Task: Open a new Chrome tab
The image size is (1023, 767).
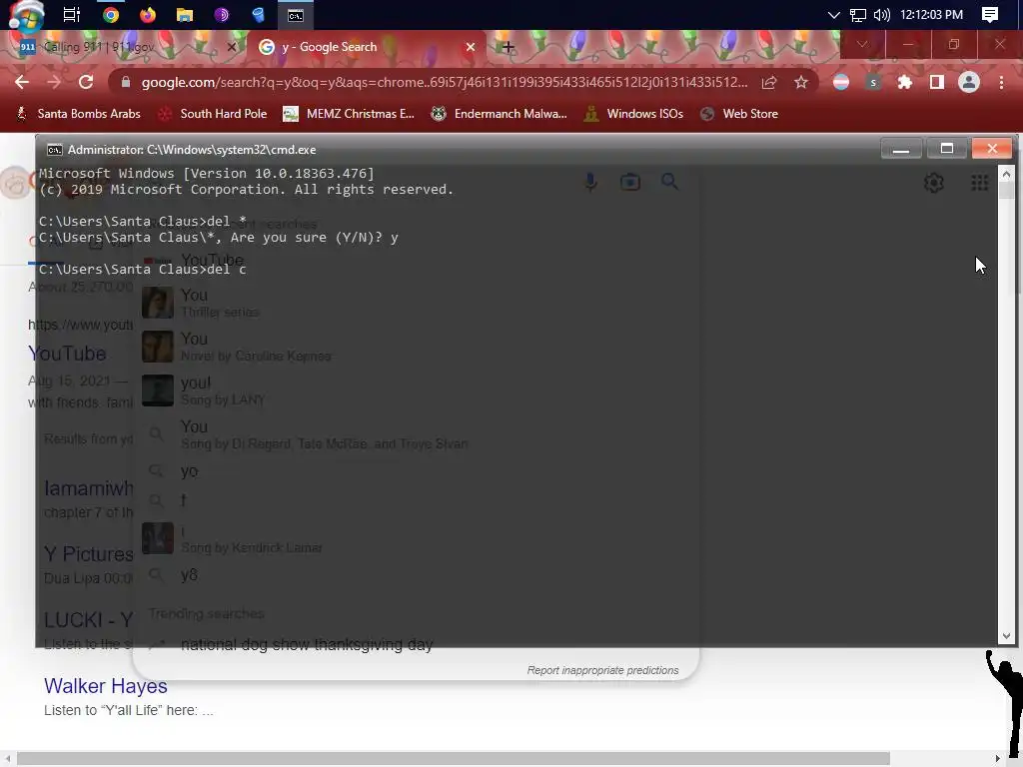Action: (x=509, y=47)
